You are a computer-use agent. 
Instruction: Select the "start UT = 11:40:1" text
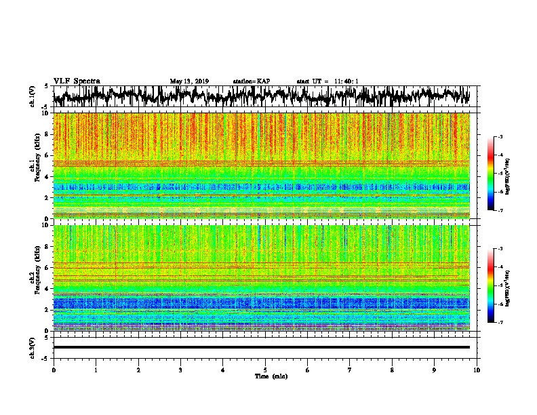click(327, 81)
